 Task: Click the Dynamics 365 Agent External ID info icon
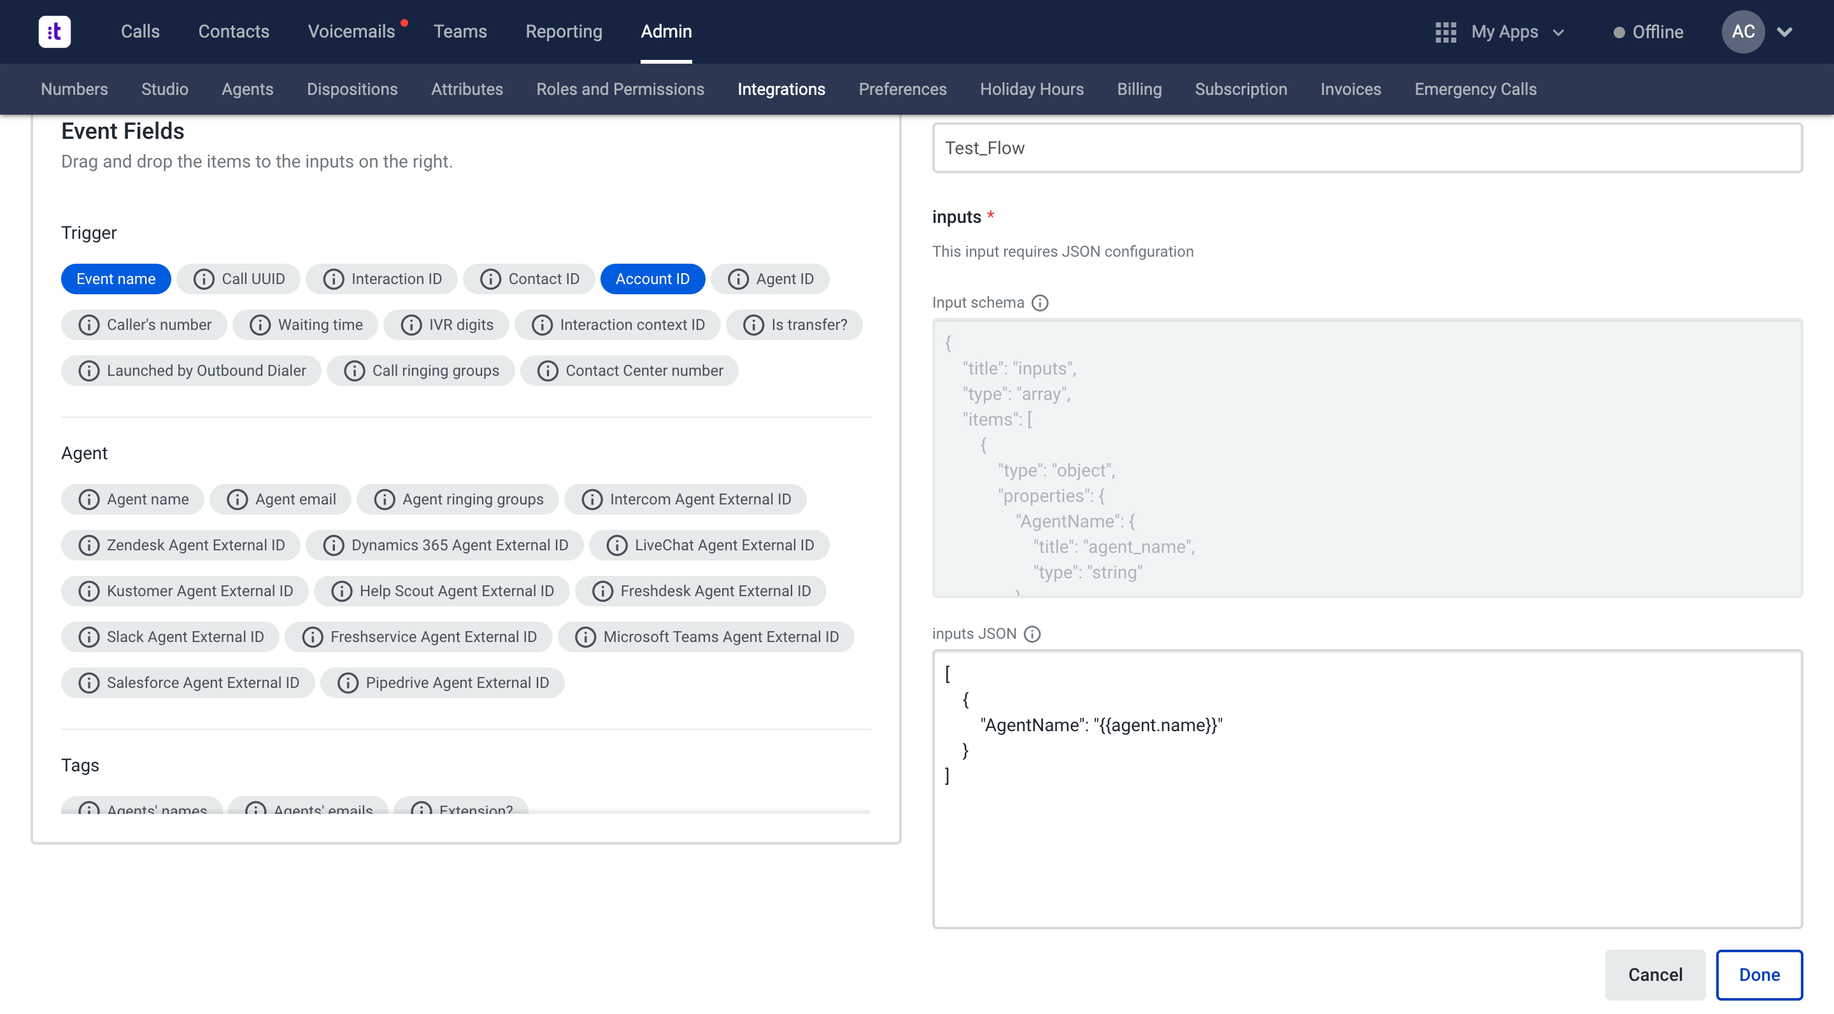(333, 545)
